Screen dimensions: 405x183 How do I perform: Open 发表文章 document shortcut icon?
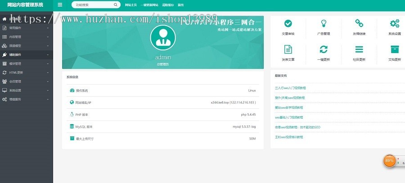288,49
